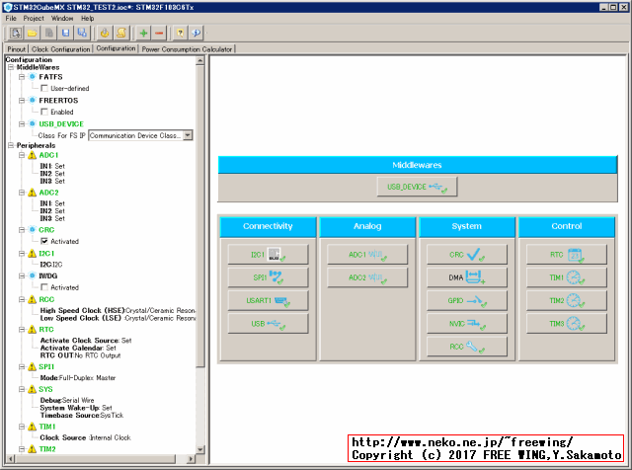
Task: Toggle FATFS User-defined checkbox
Action: 44,88
